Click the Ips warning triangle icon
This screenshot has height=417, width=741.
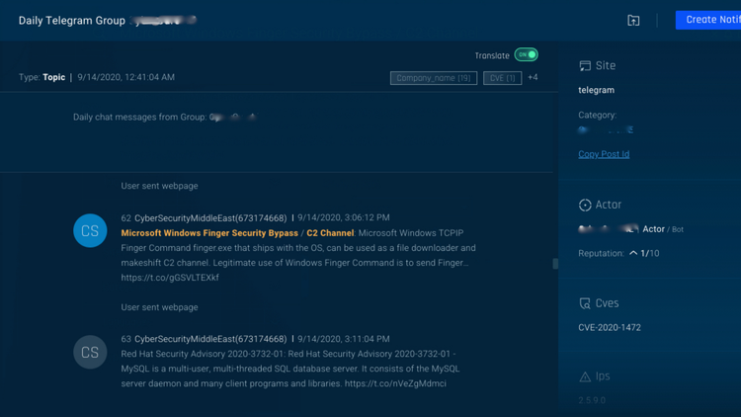pos(585,376)
